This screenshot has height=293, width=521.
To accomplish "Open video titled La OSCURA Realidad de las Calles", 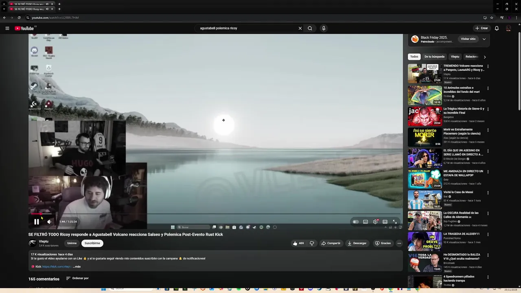I will [462, 215].
